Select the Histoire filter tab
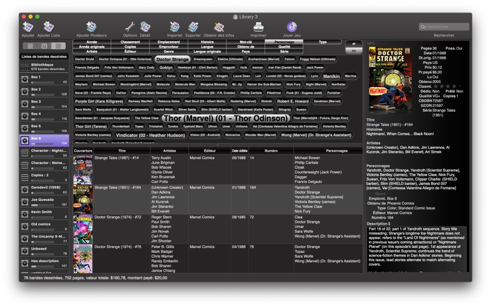Image resolution: width=491 pixels, height=307 pixels. tap(207, 42)
